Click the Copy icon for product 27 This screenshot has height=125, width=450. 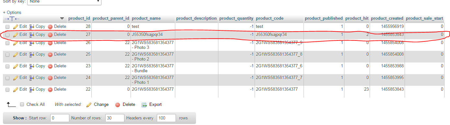coord(32,35)
